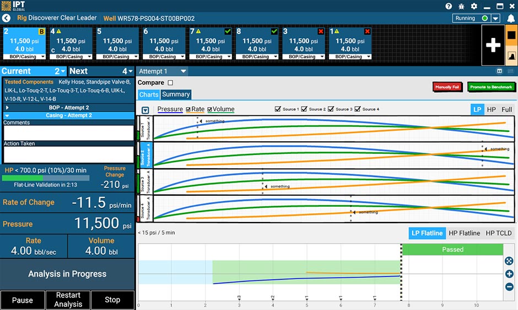The image size is (518, 310).
Task: Fit flatline chart with expand-arrows icon
Action: click(509, 261)
